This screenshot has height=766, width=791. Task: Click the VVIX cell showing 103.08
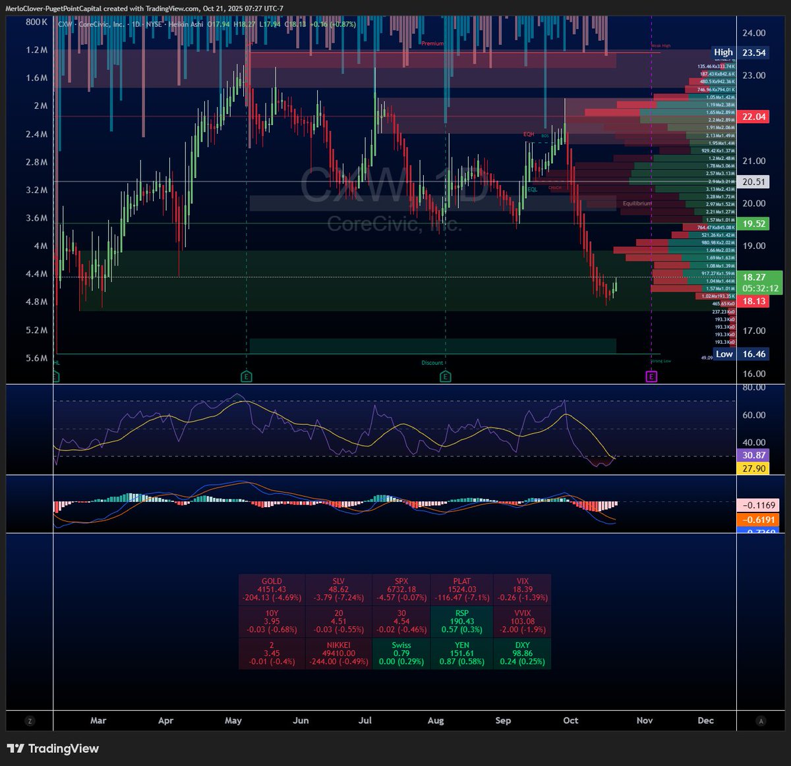click(522, 622)
